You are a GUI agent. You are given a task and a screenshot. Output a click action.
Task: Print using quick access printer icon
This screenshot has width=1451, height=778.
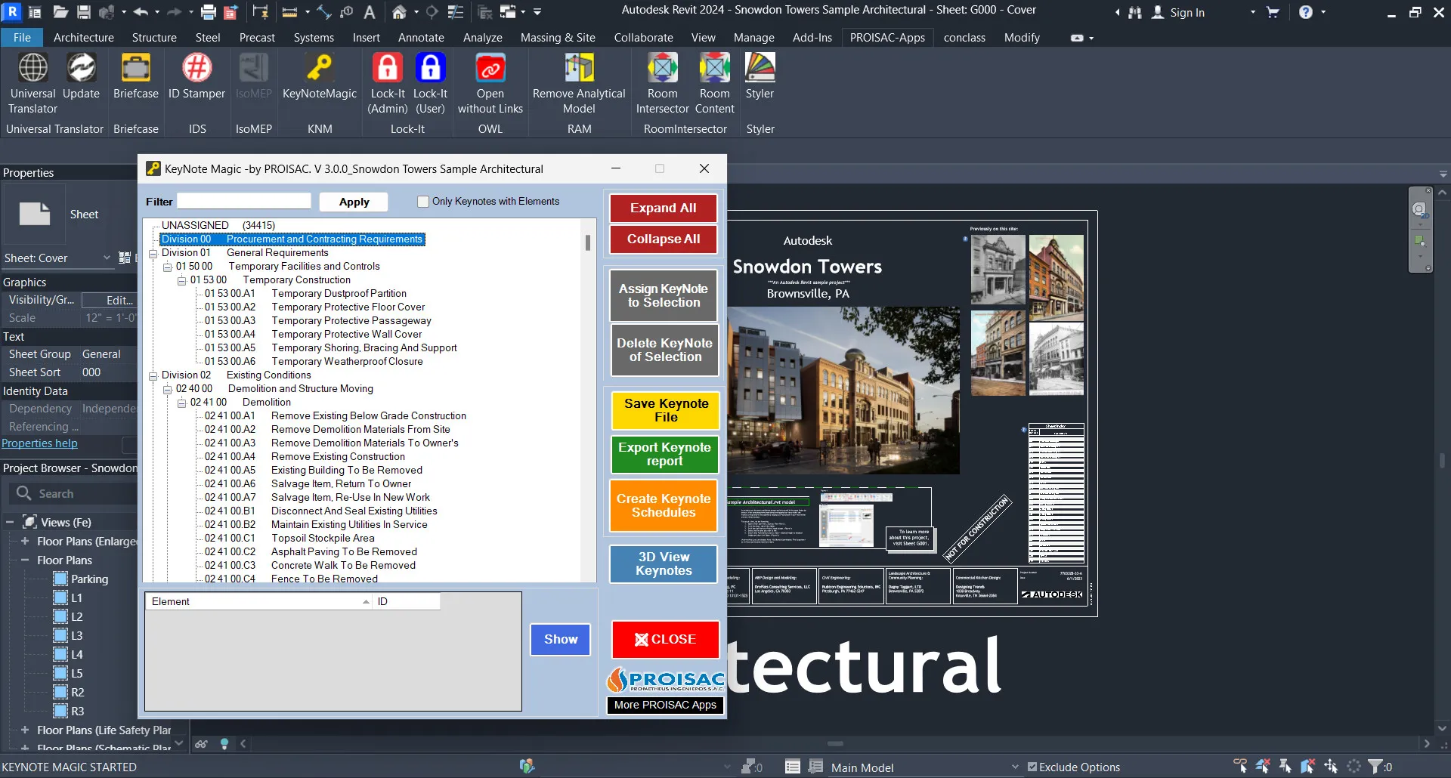[209, 12]
